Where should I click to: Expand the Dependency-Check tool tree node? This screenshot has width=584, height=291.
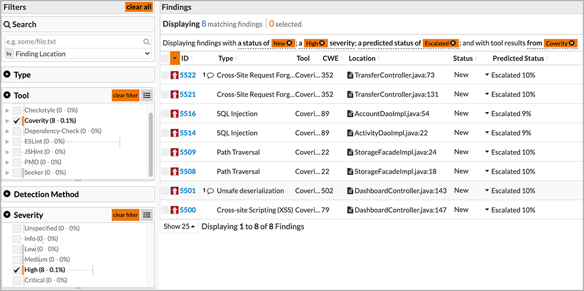click(7, 131)
